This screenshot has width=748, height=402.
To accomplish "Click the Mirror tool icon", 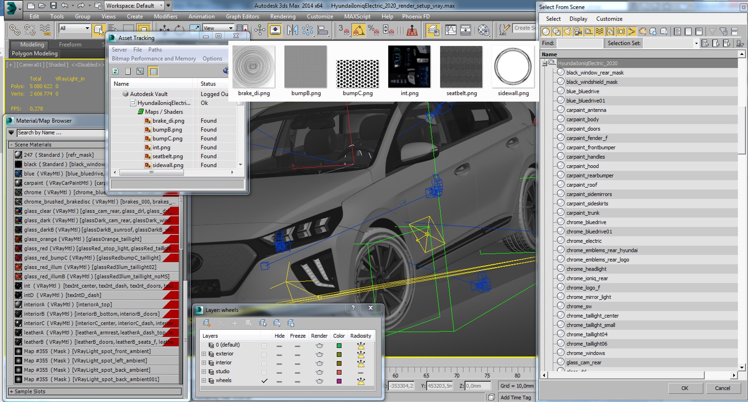I will point(292,30).
